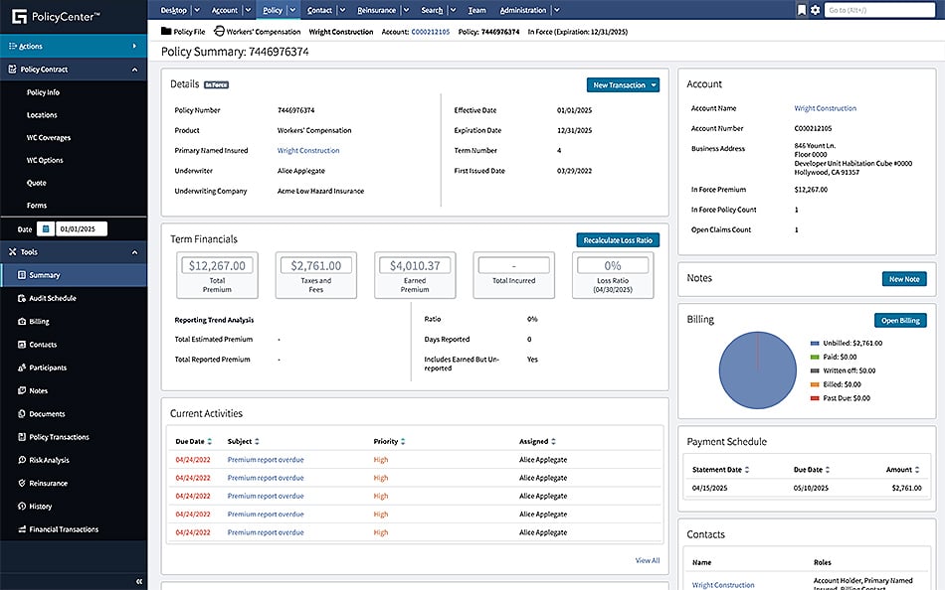Expand the New Transaction dropdown
Viewport: 945px width, 590px height.
pos(654,85)
